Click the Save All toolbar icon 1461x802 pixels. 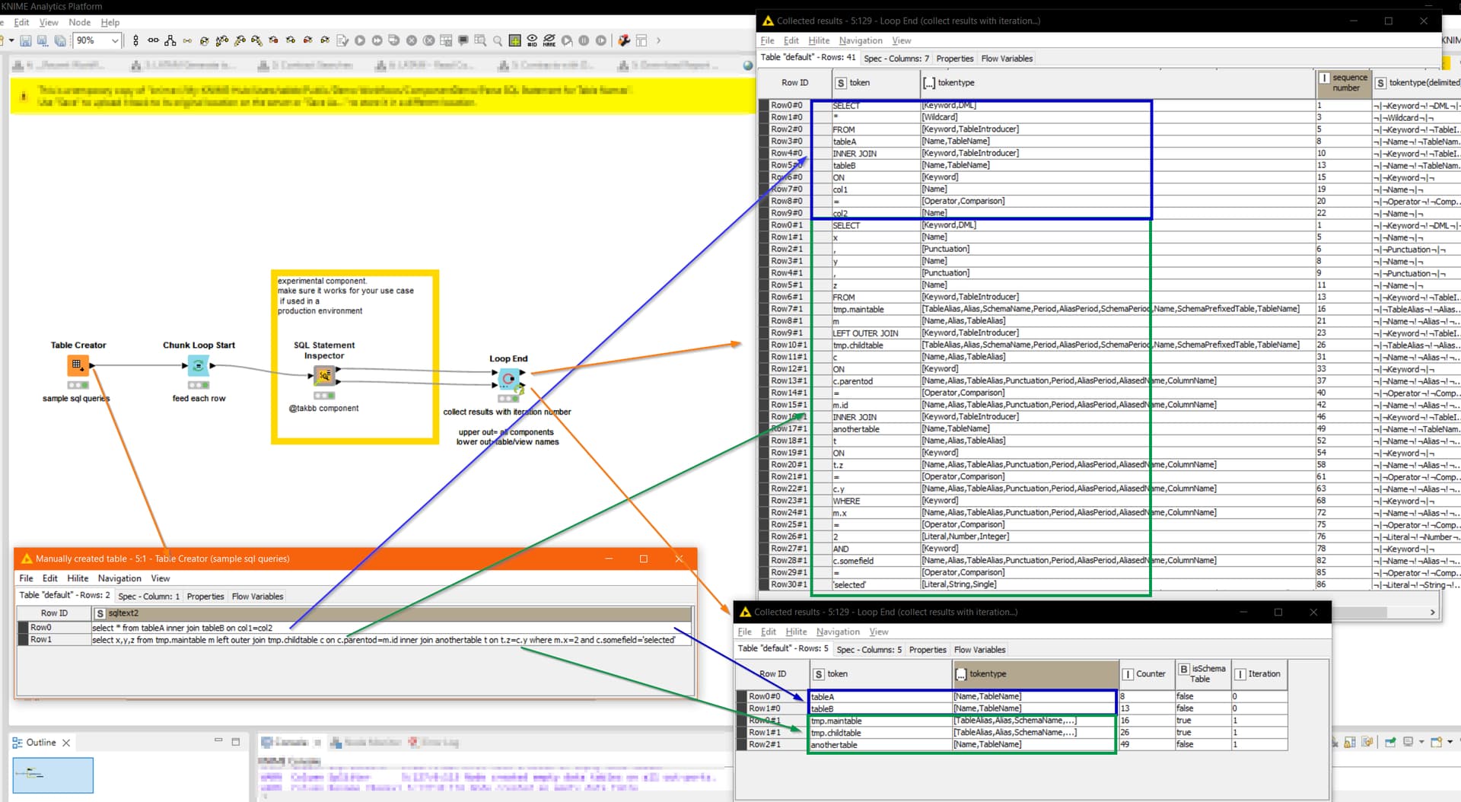coord(60,40)
